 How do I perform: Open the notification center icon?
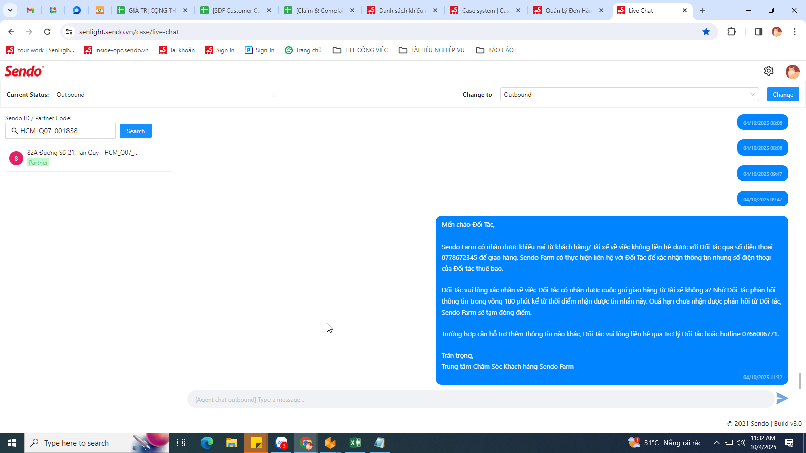pyautogui.click(x=789, y=443)
